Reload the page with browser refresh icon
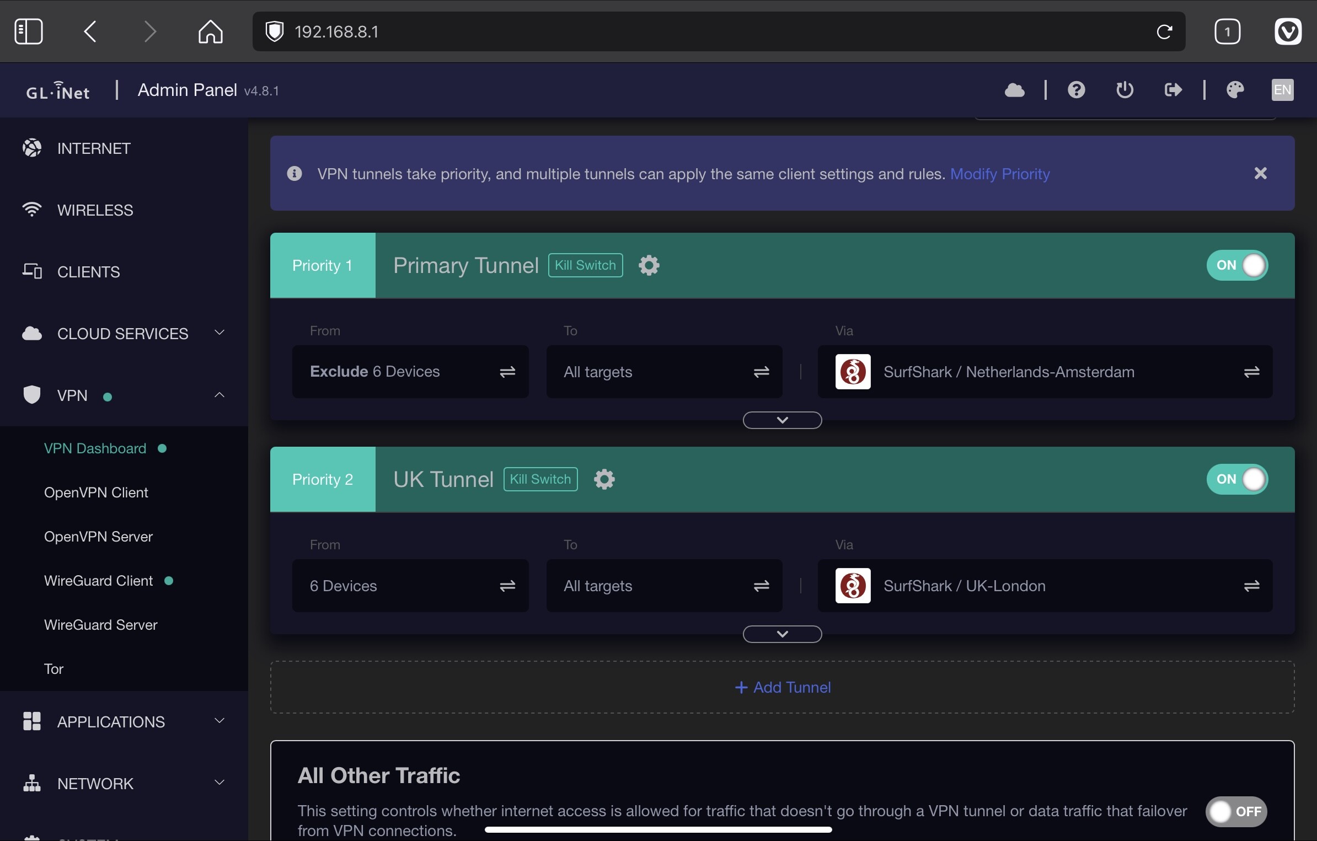The height and width of the screenshot is (841, 1317). point(1164,32)
